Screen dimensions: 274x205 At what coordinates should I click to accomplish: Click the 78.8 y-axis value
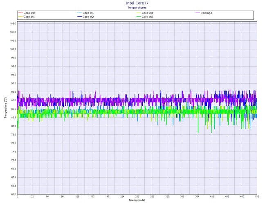click(x=13, y=135)
